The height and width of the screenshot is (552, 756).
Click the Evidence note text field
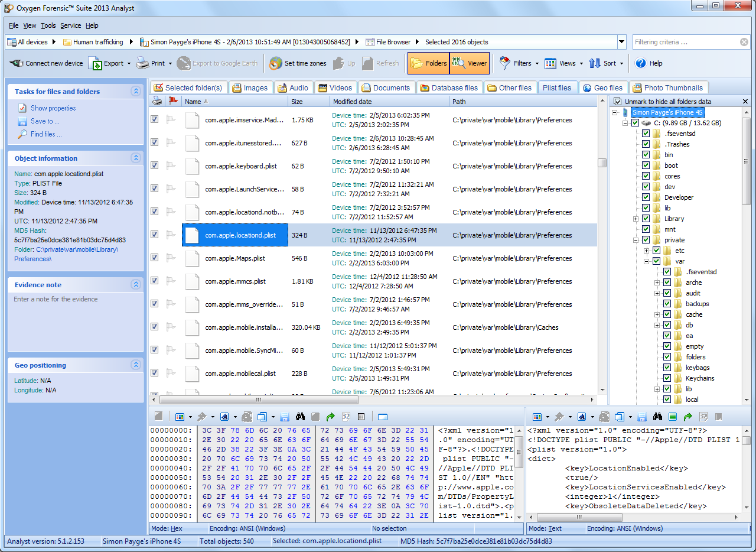click(x=76, y=322)
